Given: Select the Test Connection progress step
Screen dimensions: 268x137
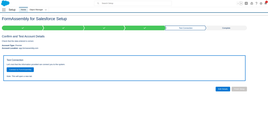Looking at the screenshot, I should (x=186, y=28).
